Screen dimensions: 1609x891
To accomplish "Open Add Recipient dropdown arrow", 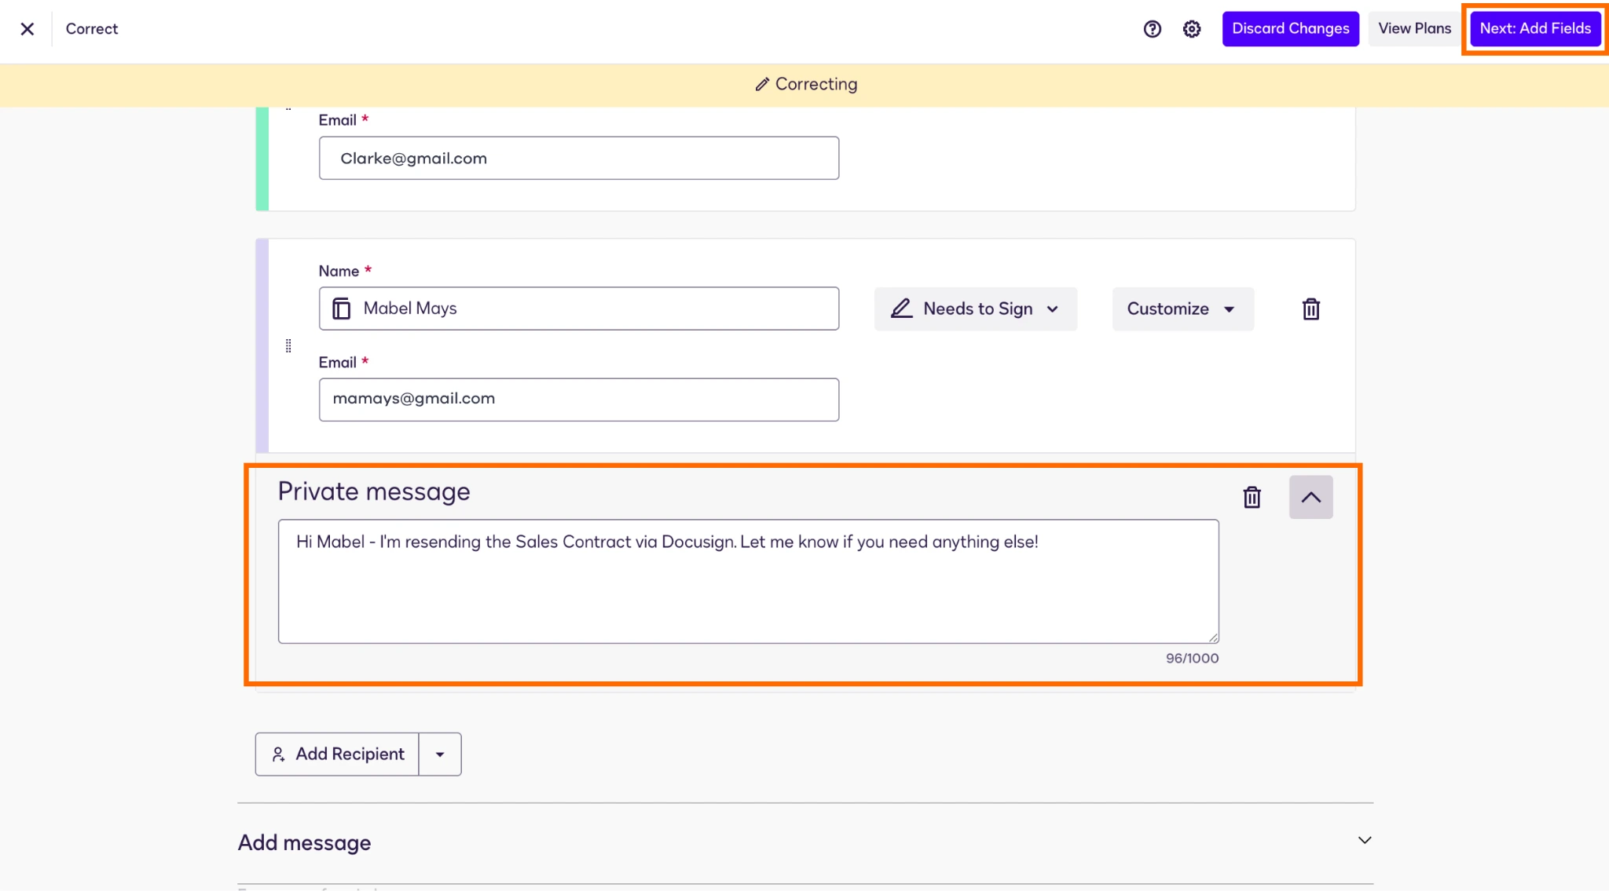I will click(440, 754).
